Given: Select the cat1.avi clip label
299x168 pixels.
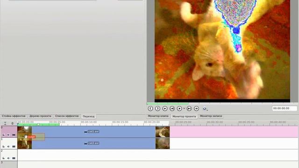Looking at the screenshot, I should (x=93, y=132).
